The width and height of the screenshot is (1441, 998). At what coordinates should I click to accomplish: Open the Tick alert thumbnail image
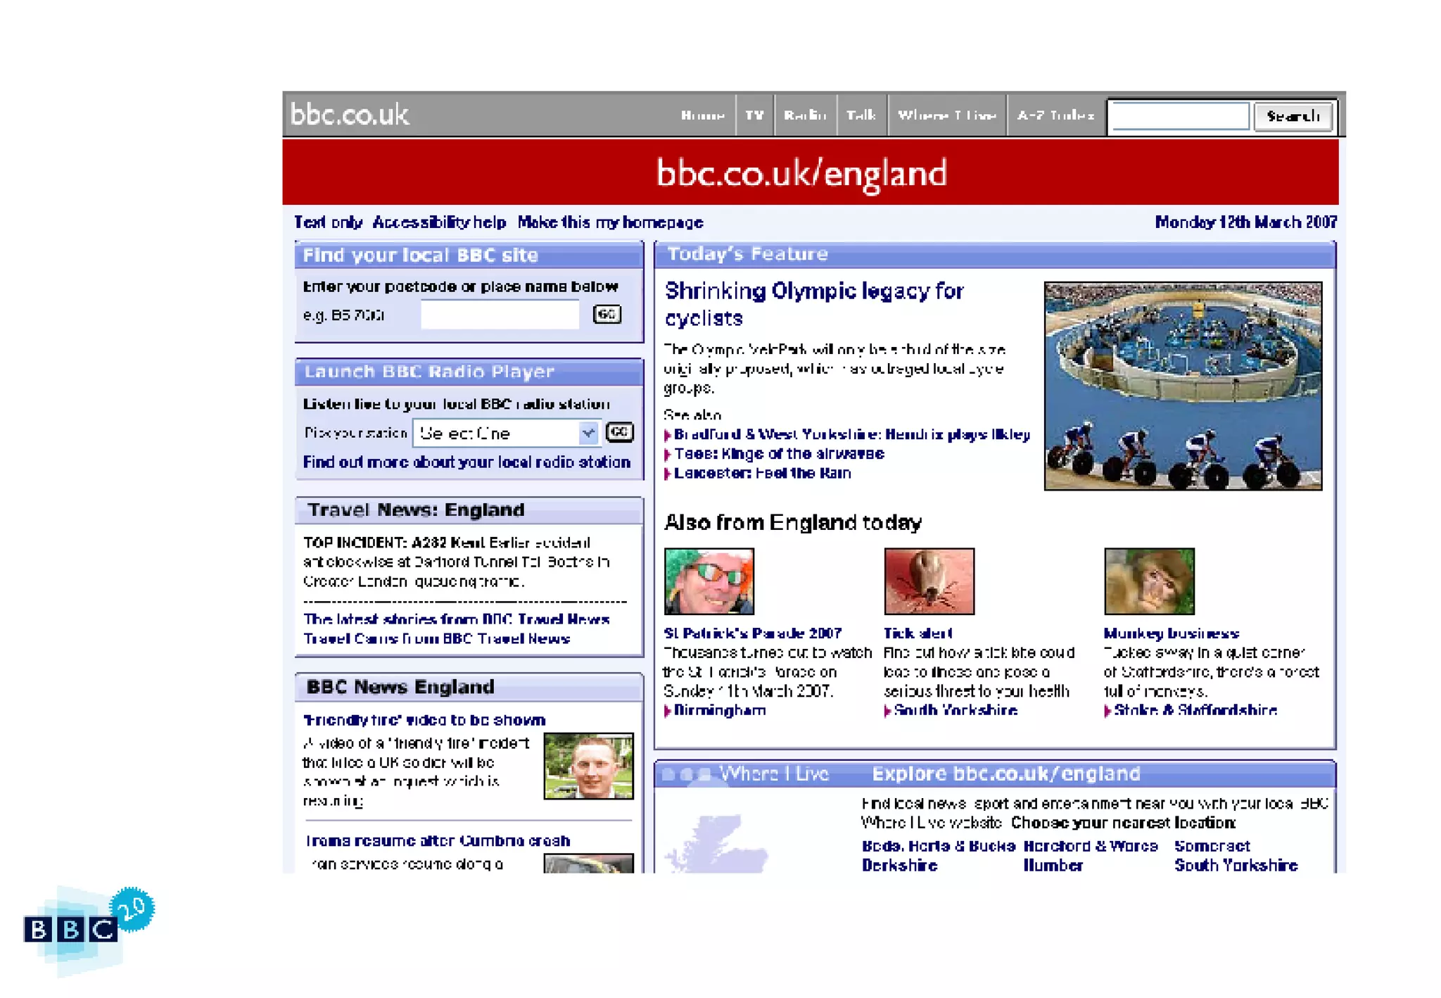click(929, 581)
